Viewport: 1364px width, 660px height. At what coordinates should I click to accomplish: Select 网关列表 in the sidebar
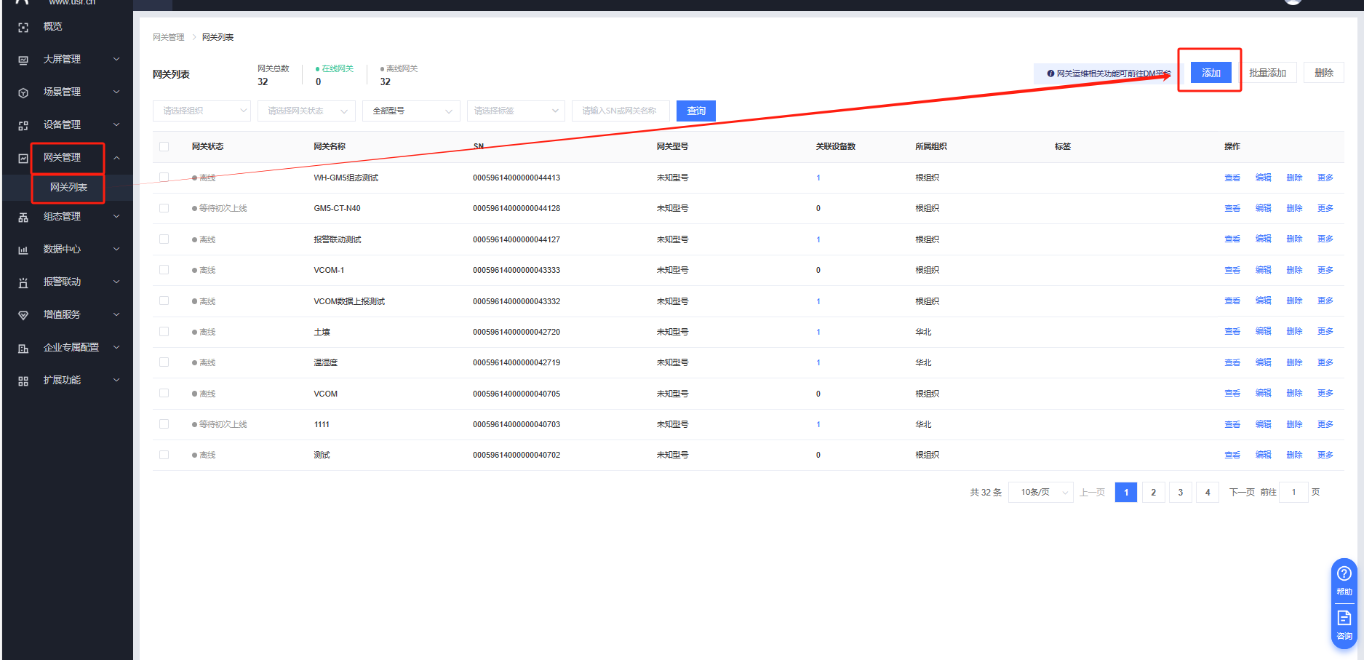[68, 188]
